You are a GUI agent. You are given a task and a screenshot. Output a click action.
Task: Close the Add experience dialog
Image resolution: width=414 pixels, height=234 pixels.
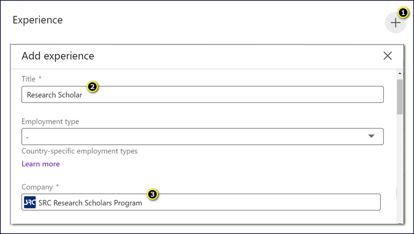pyautogui.click(x=387, y=56)
